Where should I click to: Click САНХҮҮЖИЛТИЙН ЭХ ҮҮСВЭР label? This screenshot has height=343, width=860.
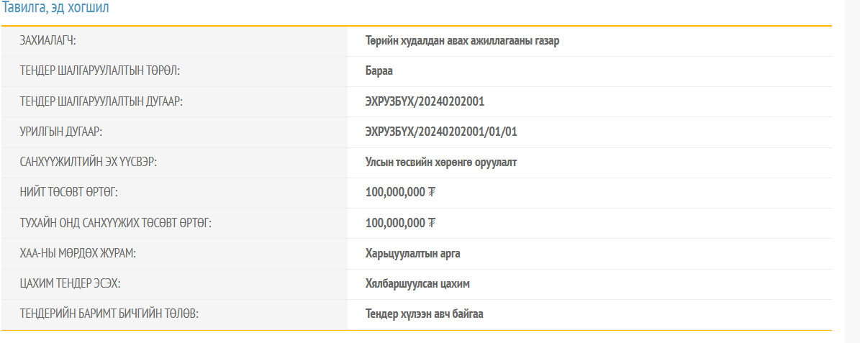tap(89, 163)
